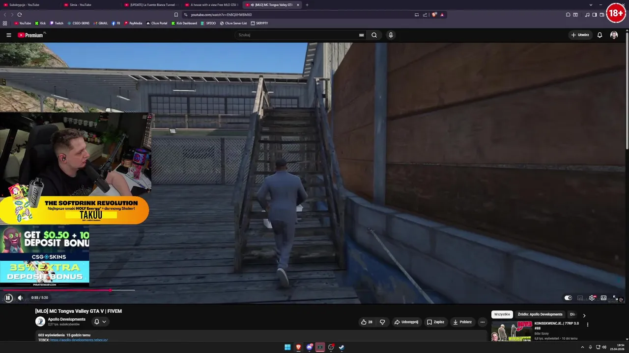629x353 pixels.
Task: Switch to theater mode view
Action: 603,298
